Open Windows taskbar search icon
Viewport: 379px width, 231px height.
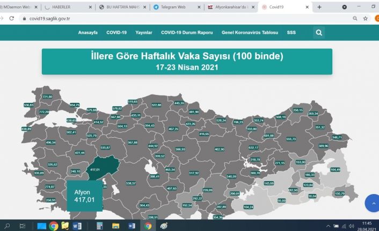(7, 226)
